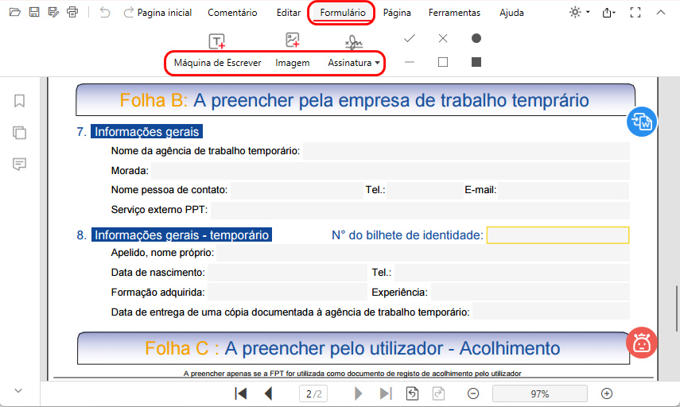Select the filled square stamp tool

476,63
